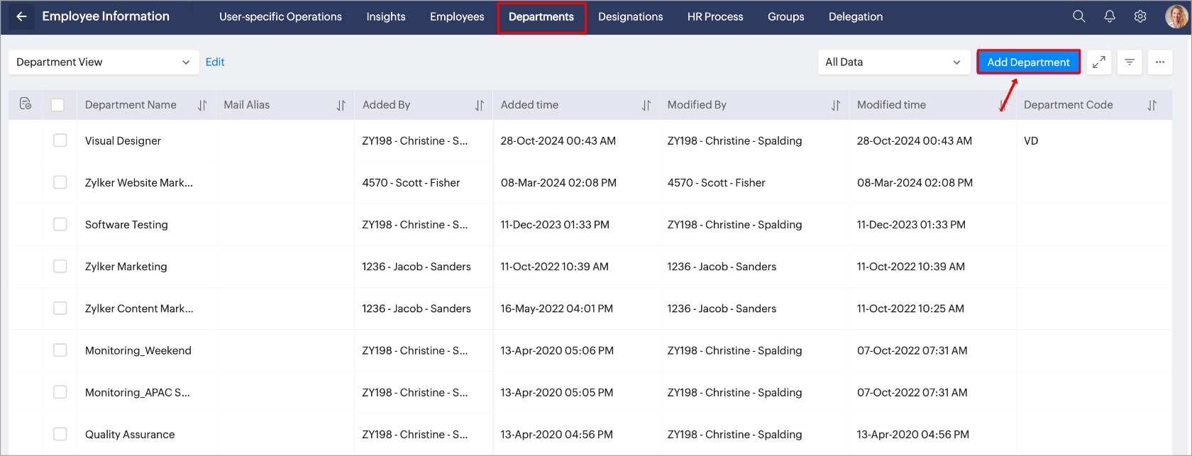The height and width of the screenshot is (456, 1192).
Task: Check the Quality Assurance row checkbox
Action: click(60, 433)
